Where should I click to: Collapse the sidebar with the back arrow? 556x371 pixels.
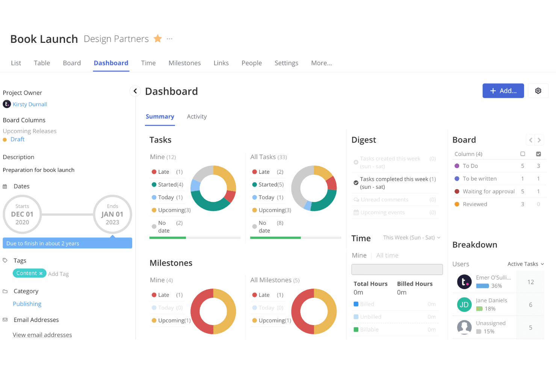point(135,91)
